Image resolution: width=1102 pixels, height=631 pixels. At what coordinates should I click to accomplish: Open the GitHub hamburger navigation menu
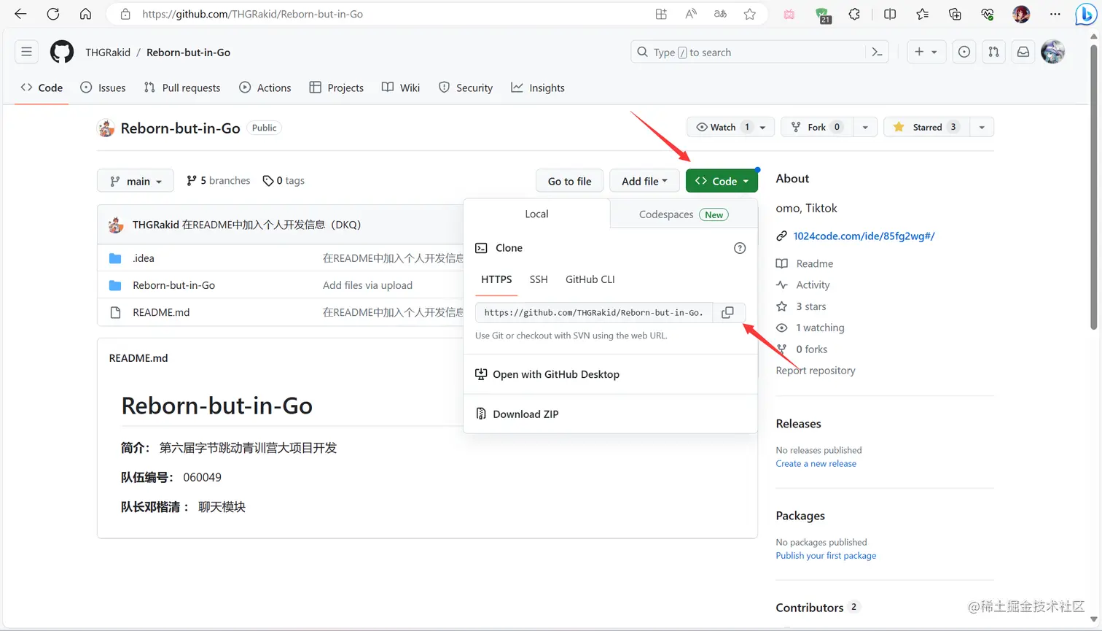[26, 52]
